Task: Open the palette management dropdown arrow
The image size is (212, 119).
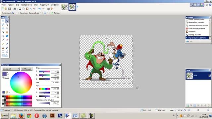Action: click(x=10, y=93)
